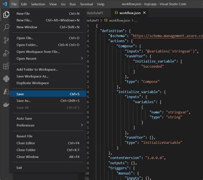Choose Revert File

[x=48, y=136]
